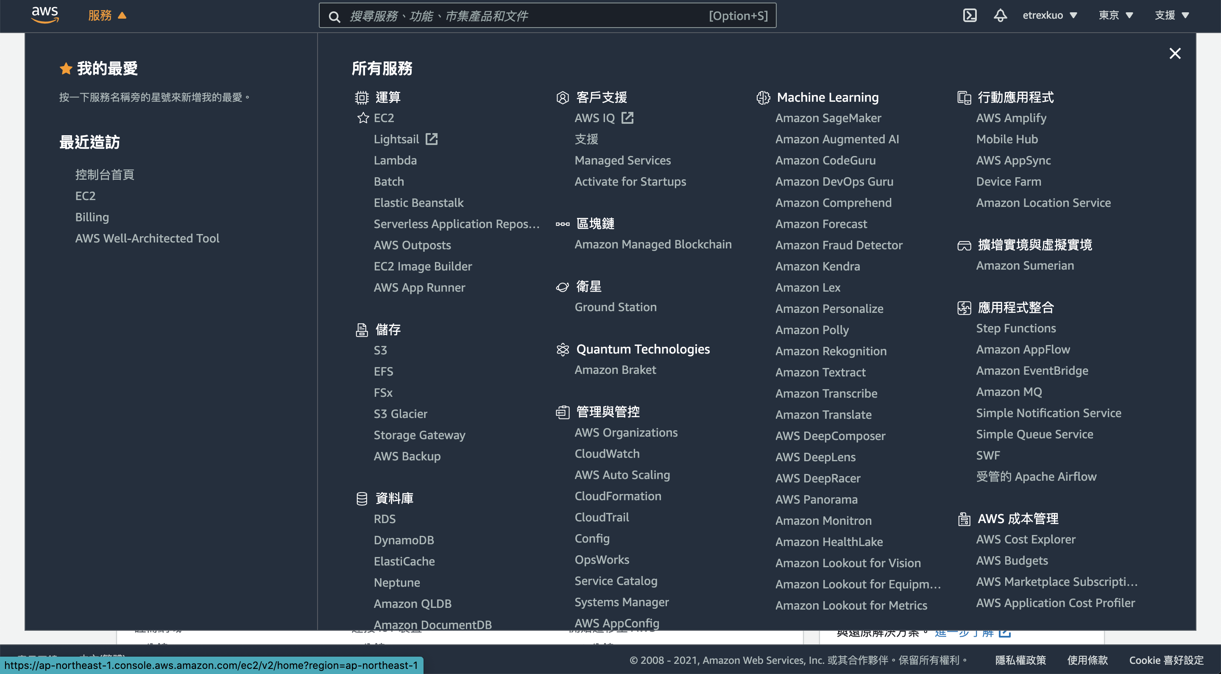Go to S3 Glacier
1221x674 pixels.
pos(400,414)
